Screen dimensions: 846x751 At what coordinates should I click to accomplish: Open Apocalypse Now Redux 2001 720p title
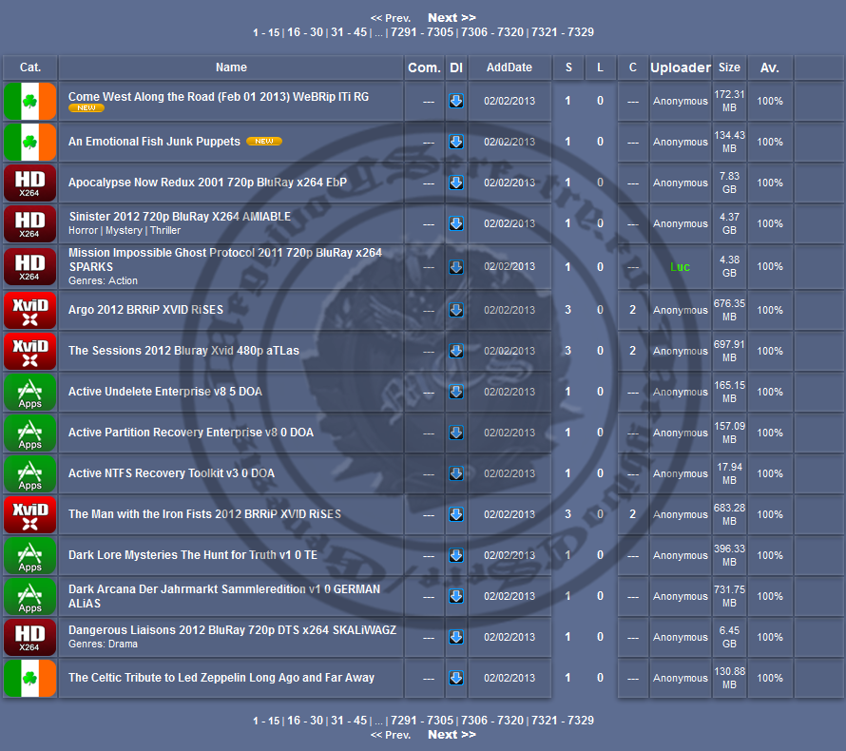click(208, 183)
